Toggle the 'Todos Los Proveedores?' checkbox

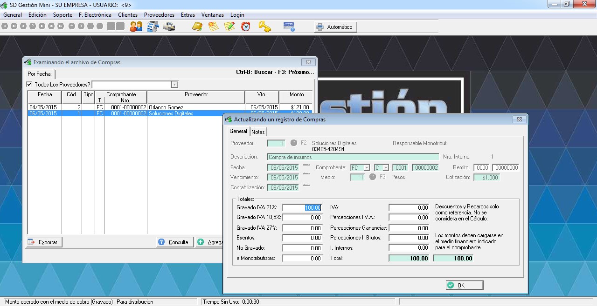[x=29, y=85]
